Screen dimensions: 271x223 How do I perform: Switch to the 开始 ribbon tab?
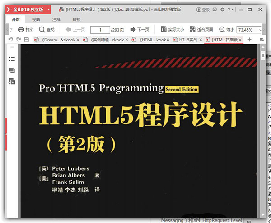click(15, 19)
